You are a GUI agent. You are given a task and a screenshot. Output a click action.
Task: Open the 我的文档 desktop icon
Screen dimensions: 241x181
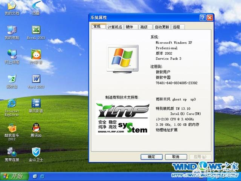tap(12, 6)
